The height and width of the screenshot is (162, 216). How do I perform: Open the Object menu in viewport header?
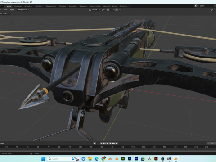click(11, 10)
